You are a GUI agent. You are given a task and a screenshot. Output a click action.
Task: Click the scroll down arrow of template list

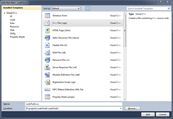(x=125, y=100)
